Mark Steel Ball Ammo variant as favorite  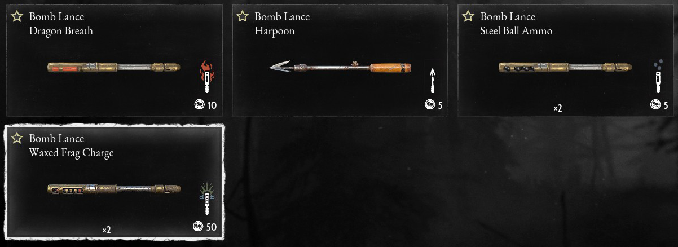click(468, 16)
